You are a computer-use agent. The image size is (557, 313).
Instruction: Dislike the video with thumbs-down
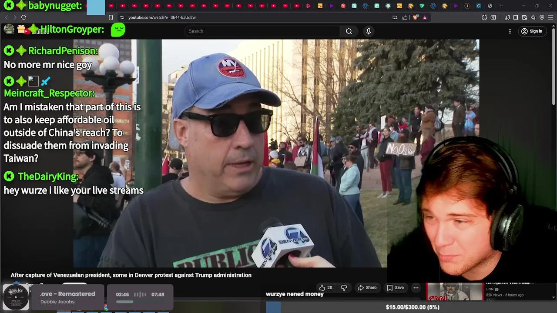pos(344,287)
